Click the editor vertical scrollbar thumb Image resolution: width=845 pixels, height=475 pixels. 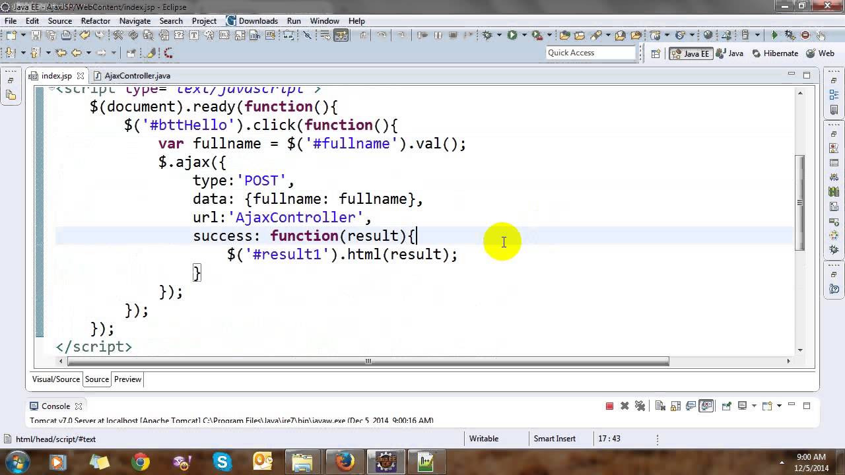click(x=800, y=203)
